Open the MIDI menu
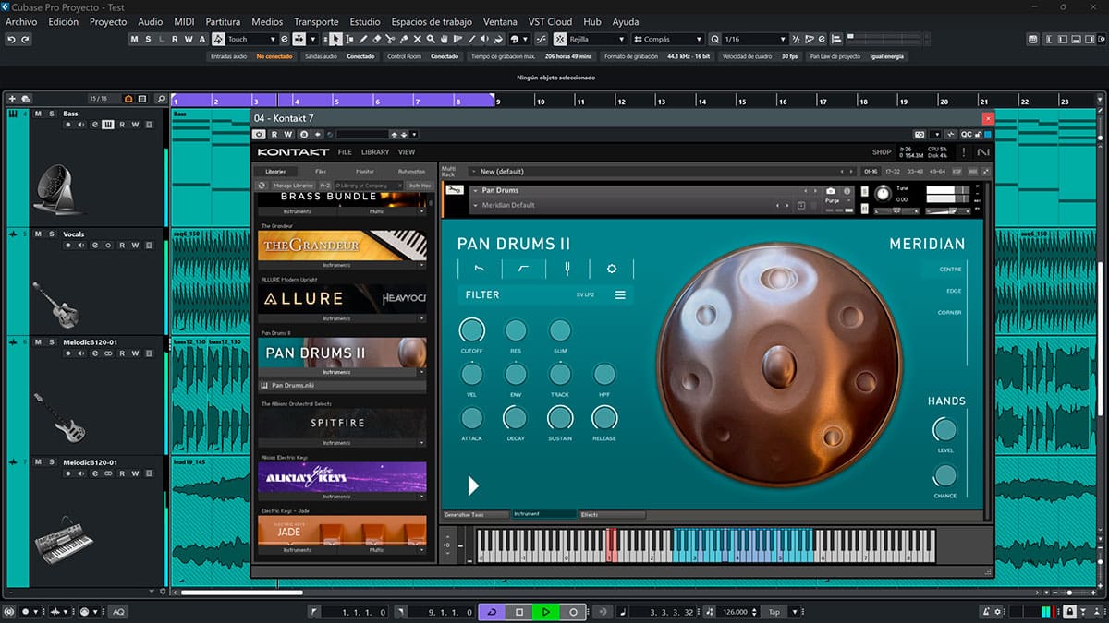1109x623 pixels. coord(184,21)
